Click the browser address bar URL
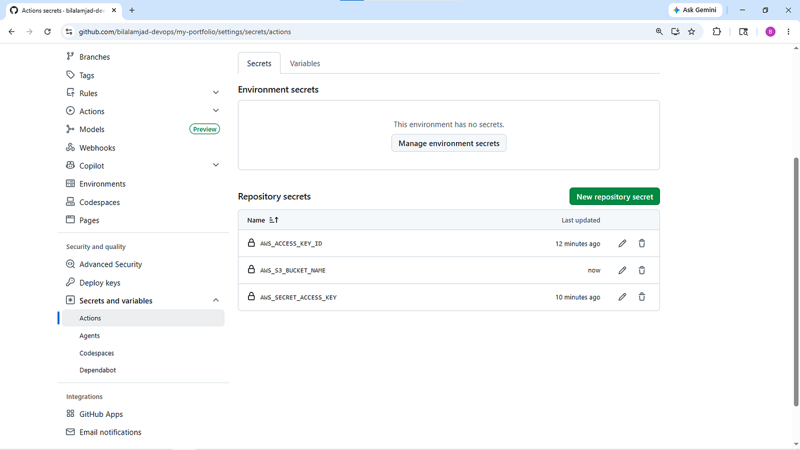Image resolution: width=800 pixels, height=450 pixels. click(185, 32)
